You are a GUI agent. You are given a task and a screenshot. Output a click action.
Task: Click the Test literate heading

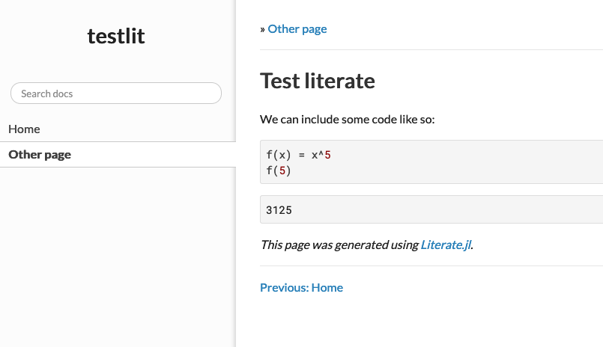click(x=317, y=81)
